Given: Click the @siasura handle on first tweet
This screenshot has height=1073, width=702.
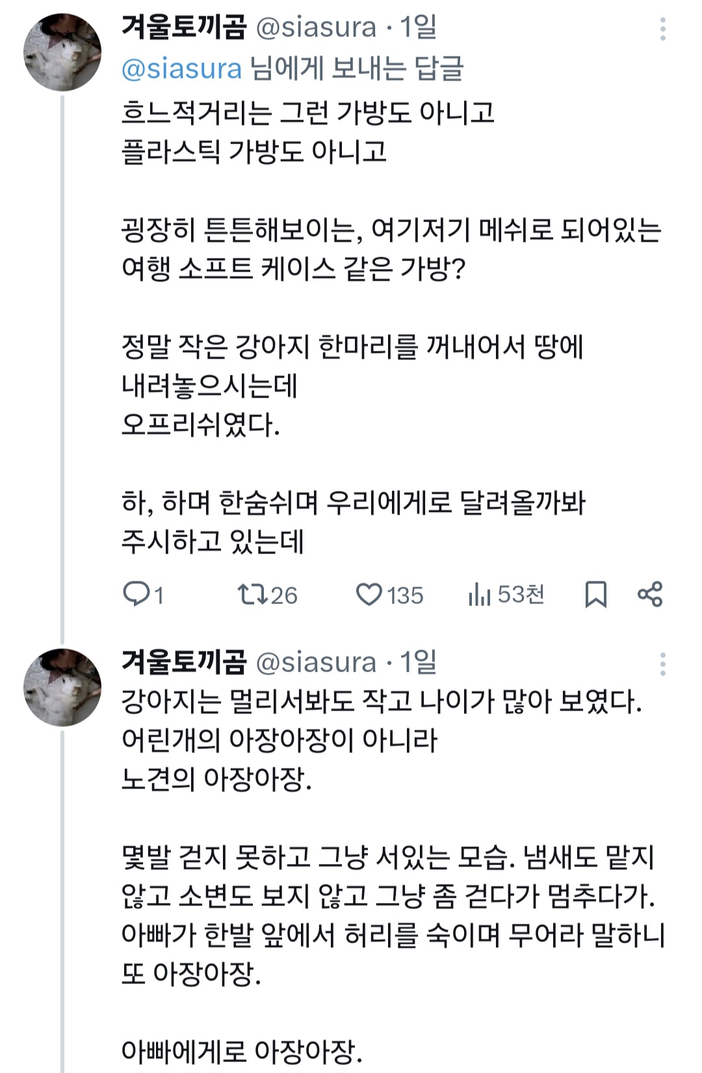Looking at the screenshot, I should click(x=316, y=27).
